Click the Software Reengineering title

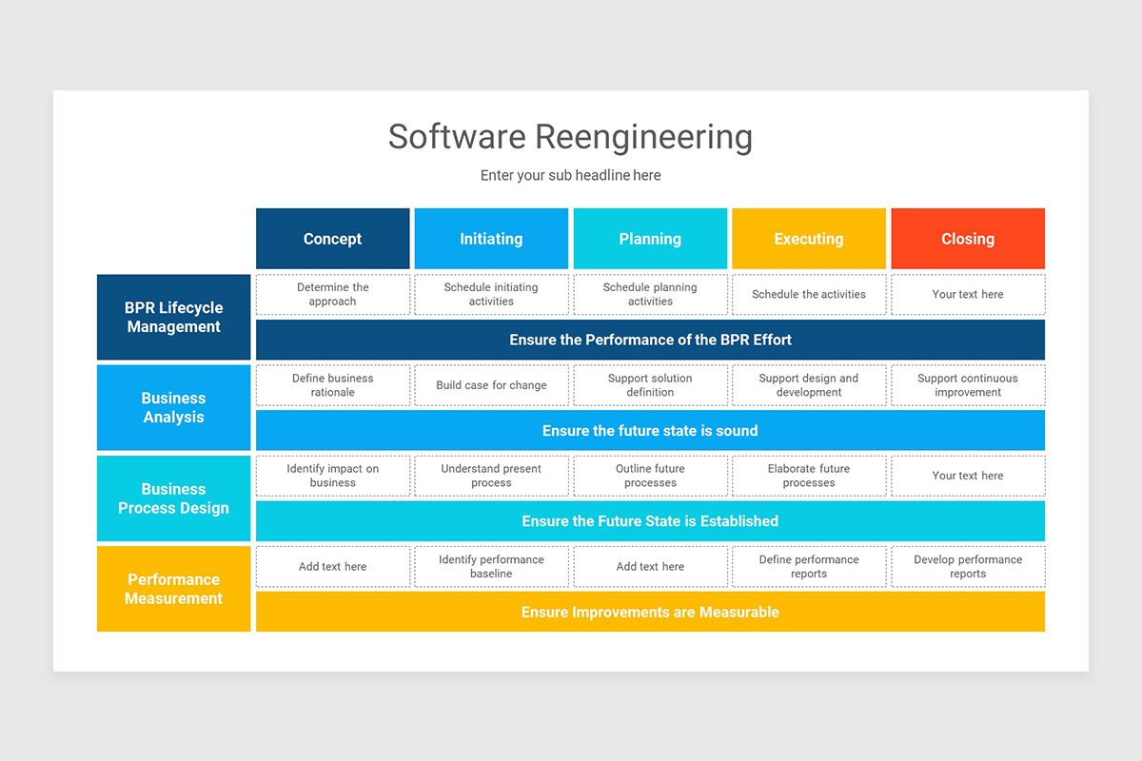[570, 137]
